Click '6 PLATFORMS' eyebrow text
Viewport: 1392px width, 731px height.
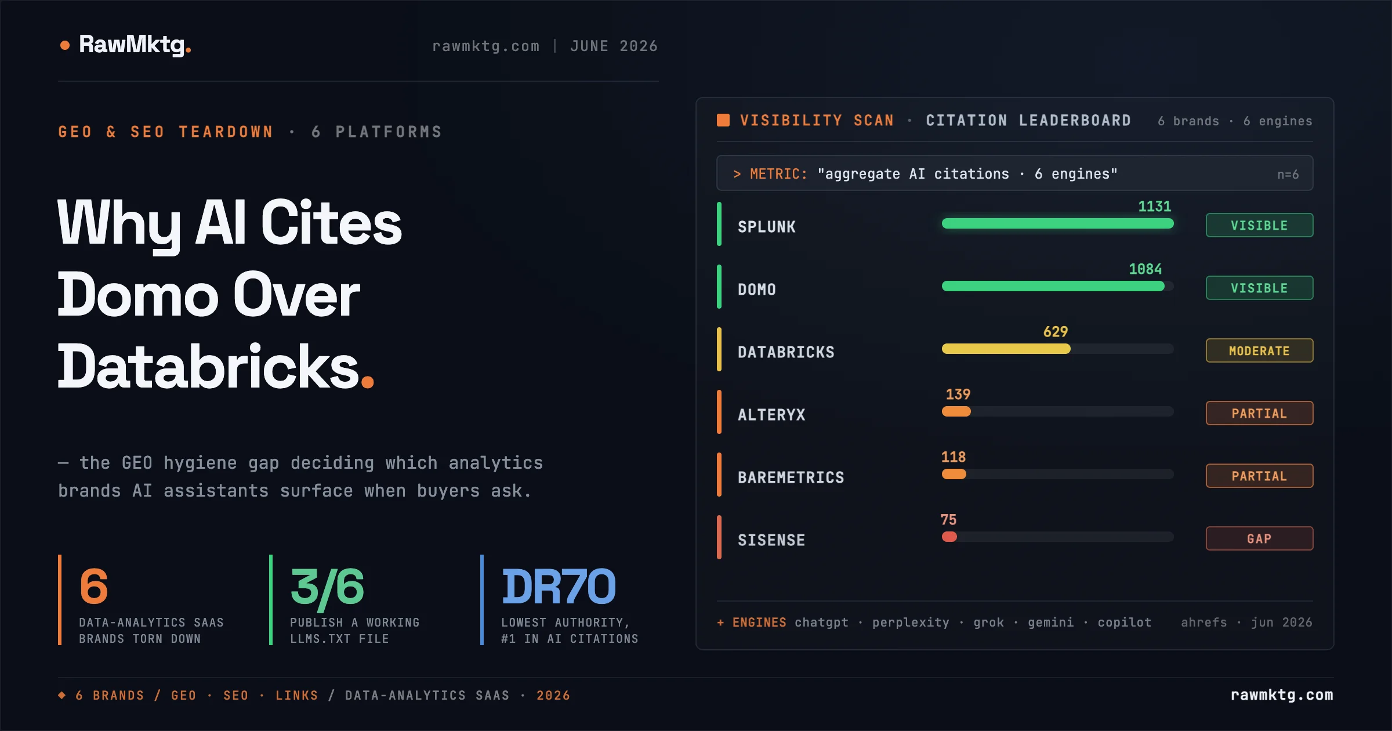pyautogui.click(x=377, y=132)
